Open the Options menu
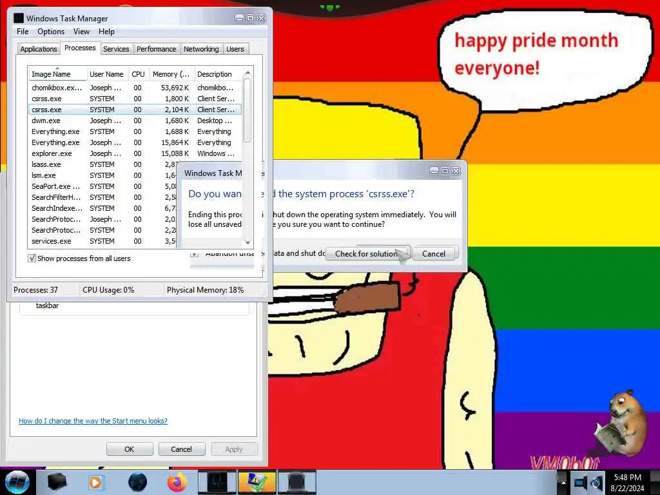 51,32
